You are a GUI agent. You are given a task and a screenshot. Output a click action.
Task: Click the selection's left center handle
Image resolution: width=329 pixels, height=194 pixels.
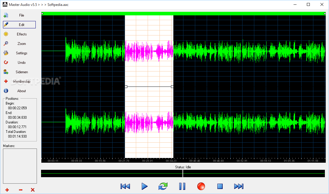(126, 87)
